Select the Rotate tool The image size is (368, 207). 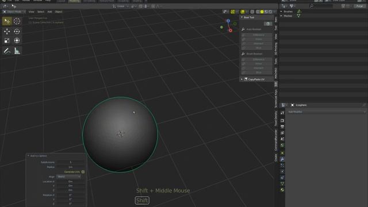tap(17, 31)
